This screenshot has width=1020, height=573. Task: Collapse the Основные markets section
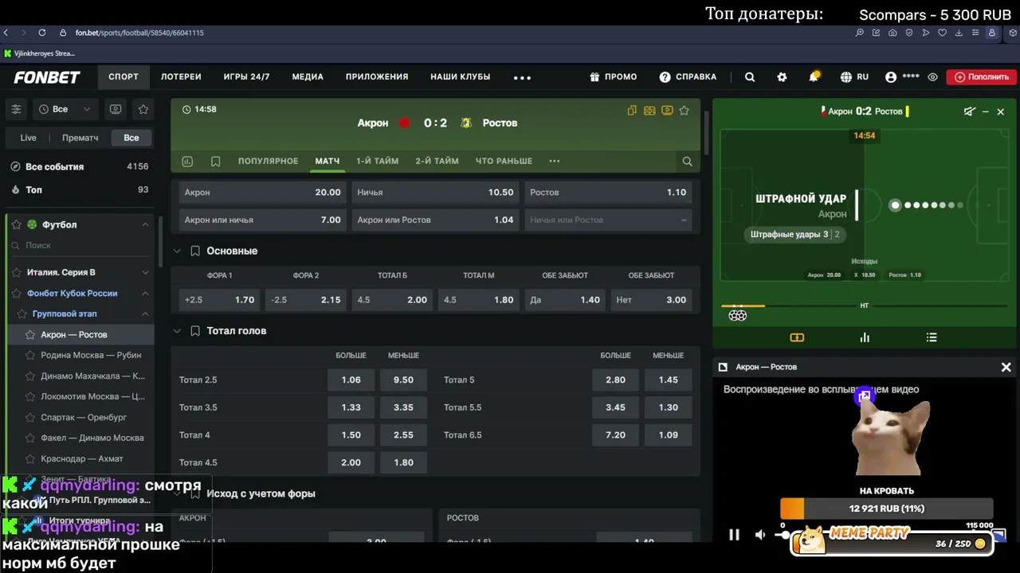click(177, 251)
